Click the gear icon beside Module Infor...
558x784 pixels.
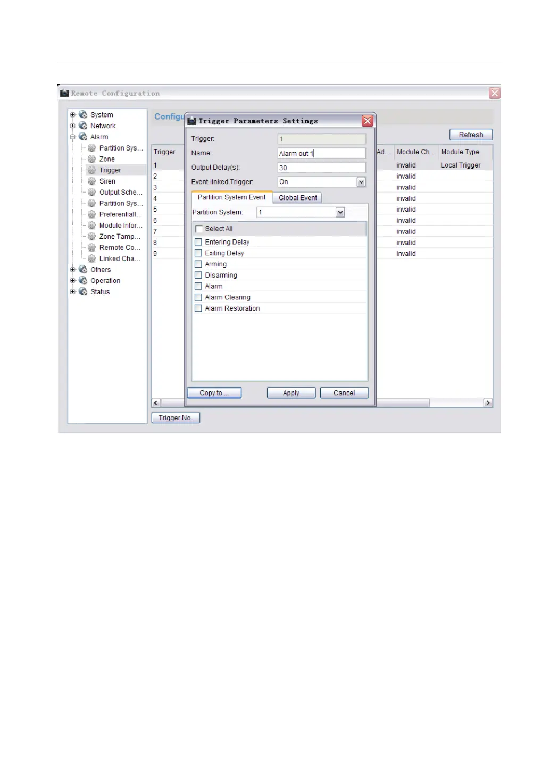pyautogui.click(x=92, y=226)
